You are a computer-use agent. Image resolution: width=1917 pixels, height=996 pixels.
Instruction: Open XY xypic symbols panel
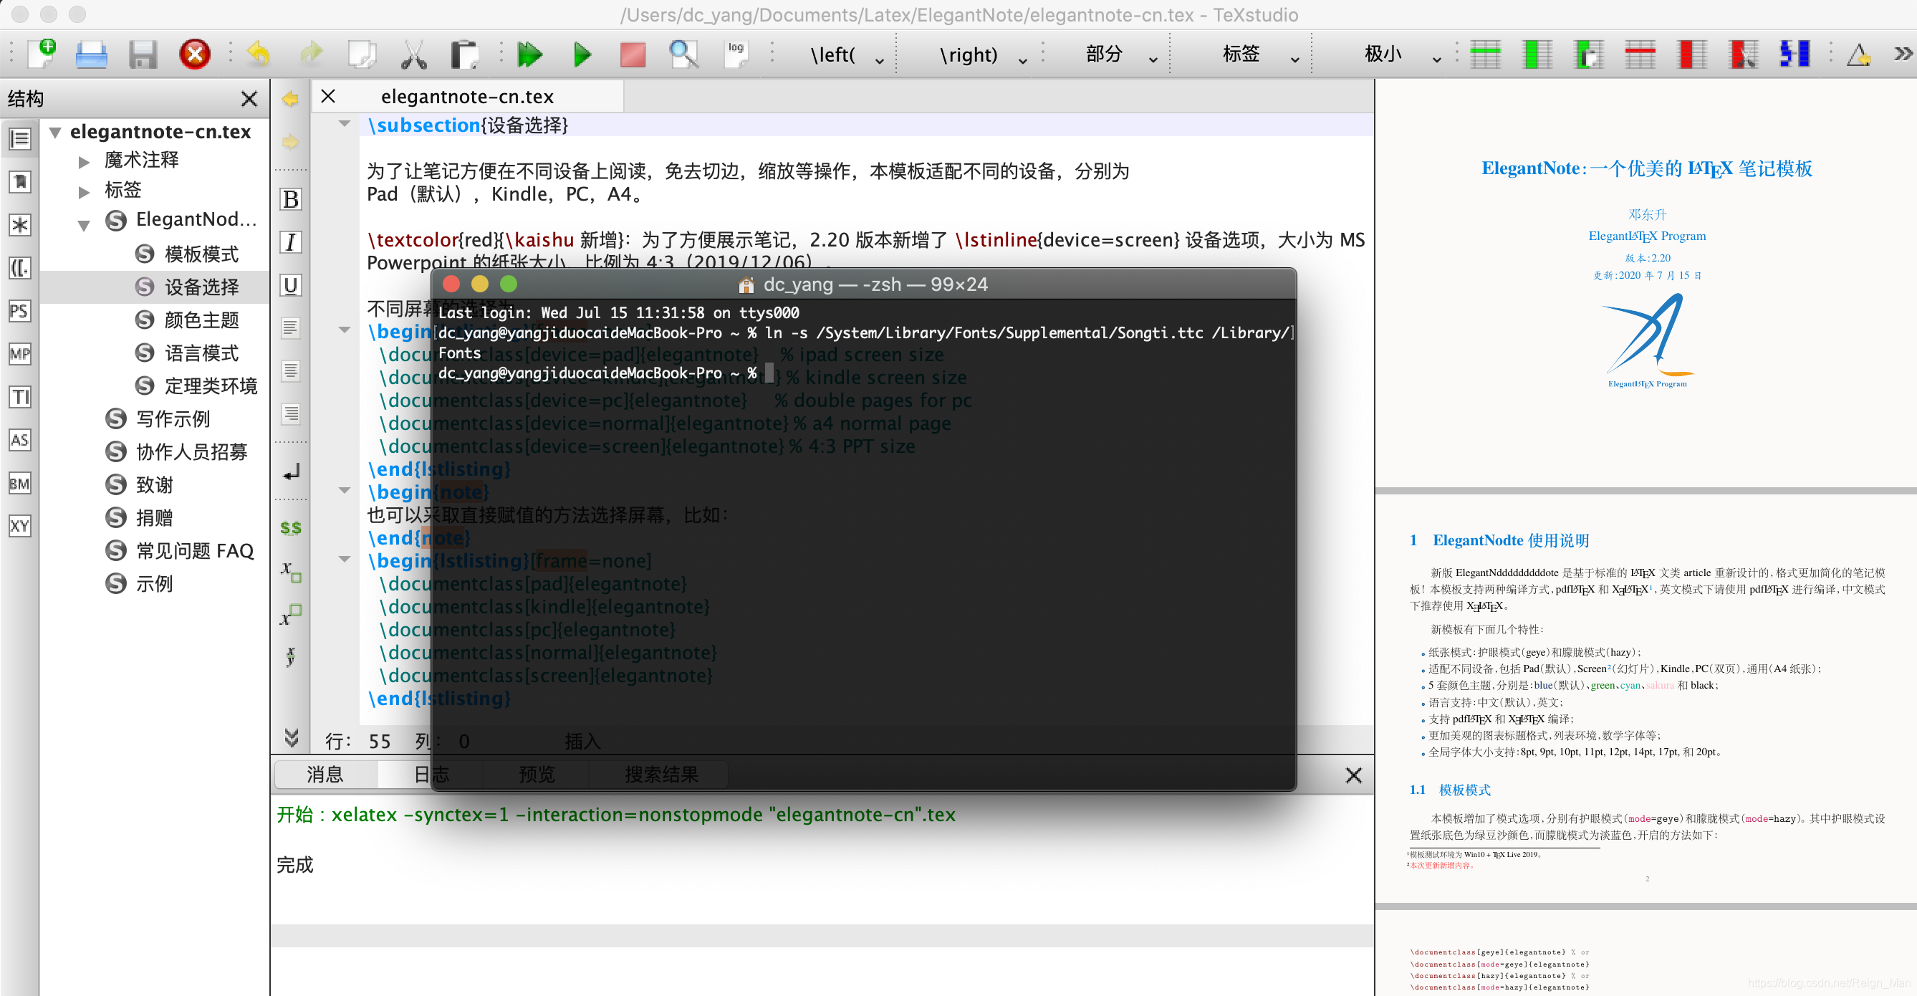[x=20, y=526]
